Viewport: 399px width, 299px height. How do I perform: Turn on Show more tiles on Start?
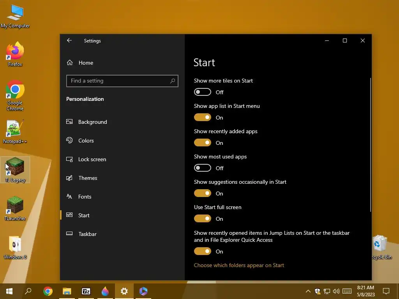point(203,92)
